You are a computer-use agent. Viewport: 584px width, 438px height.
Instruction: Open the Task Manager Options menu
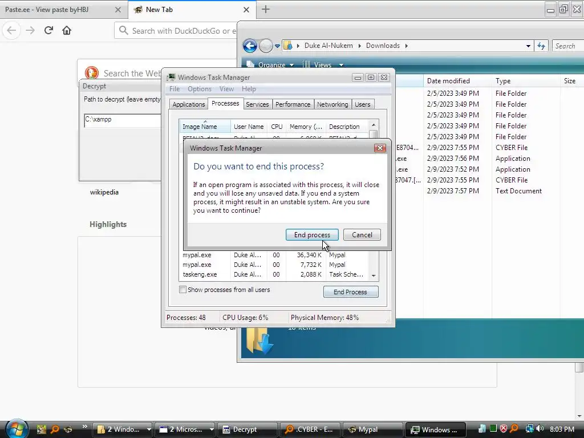pyautogui.click(x=199, y=88)
